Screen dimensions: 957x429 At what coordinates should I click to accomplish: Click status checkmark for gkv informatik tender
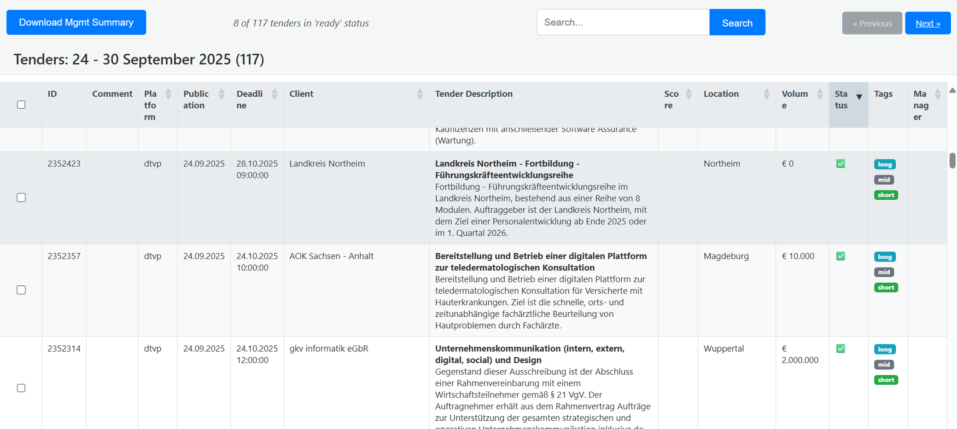(840, 349)
